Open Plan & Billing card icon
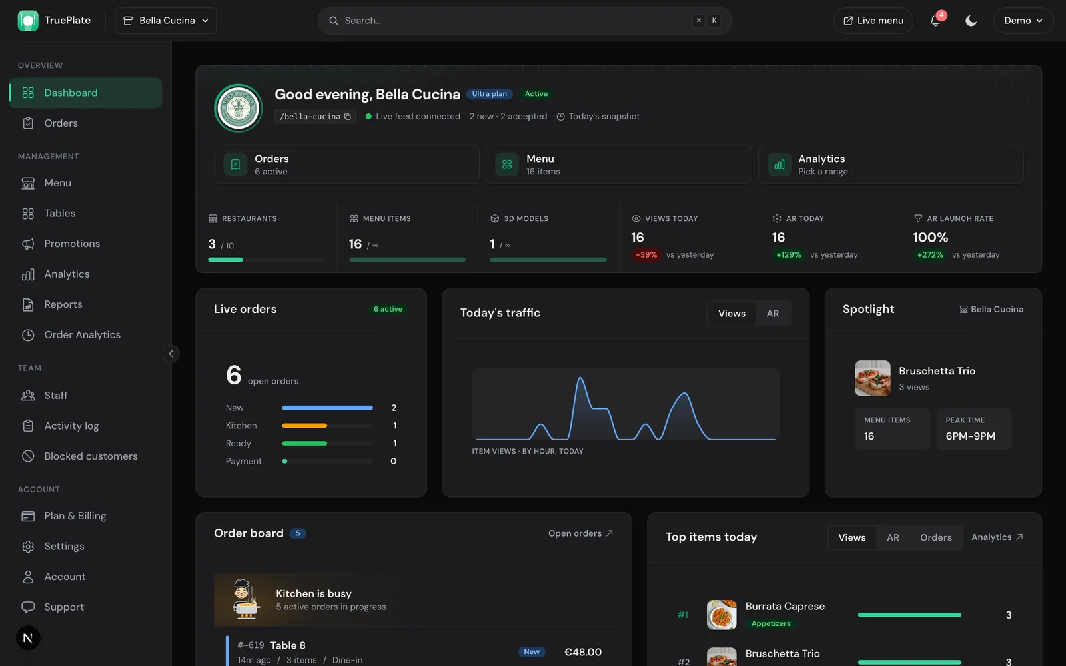This screenshot has height=666, width=1066. (x=28, y=516)
